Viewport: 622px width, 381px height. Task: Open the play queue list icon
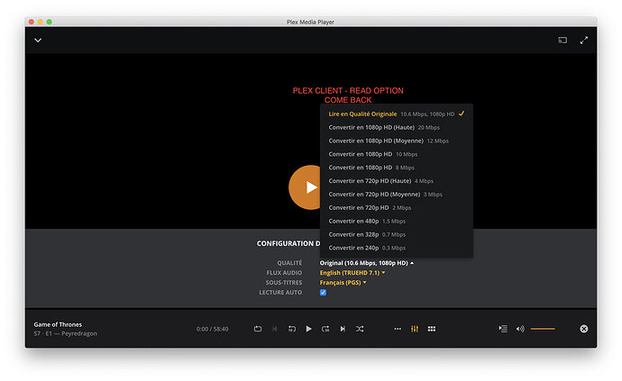503,329
